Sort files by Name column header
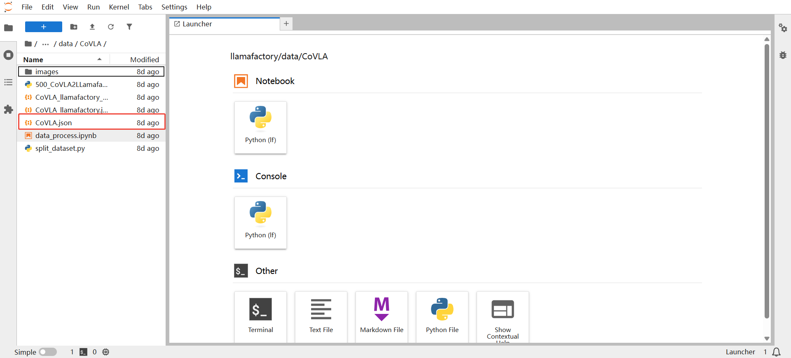This screenshot has width=791, height=358. (x=33, y=60)
